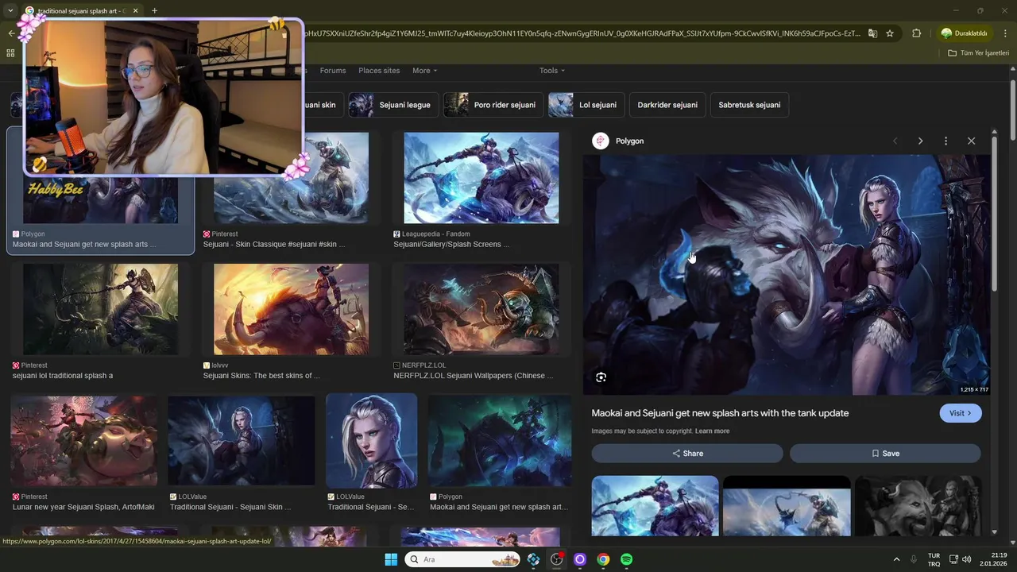Screen dimensions: 1017x572
Task: Select the Poro rider sejuani filter chip
Action: point(493,105)
